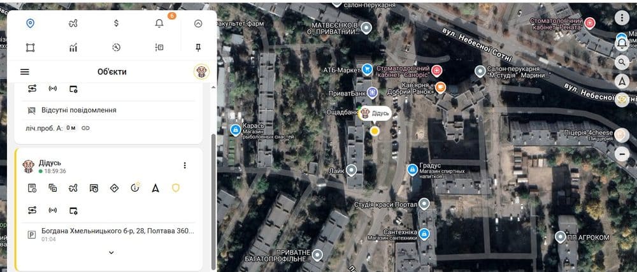Click the Стоматологічний кабінет Рената marker
637x272 pixels.
point(589,24)
